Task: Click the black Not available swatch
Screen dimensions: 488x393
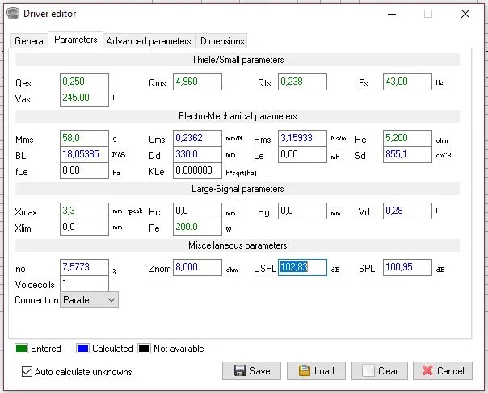Action: pos(144,349)
